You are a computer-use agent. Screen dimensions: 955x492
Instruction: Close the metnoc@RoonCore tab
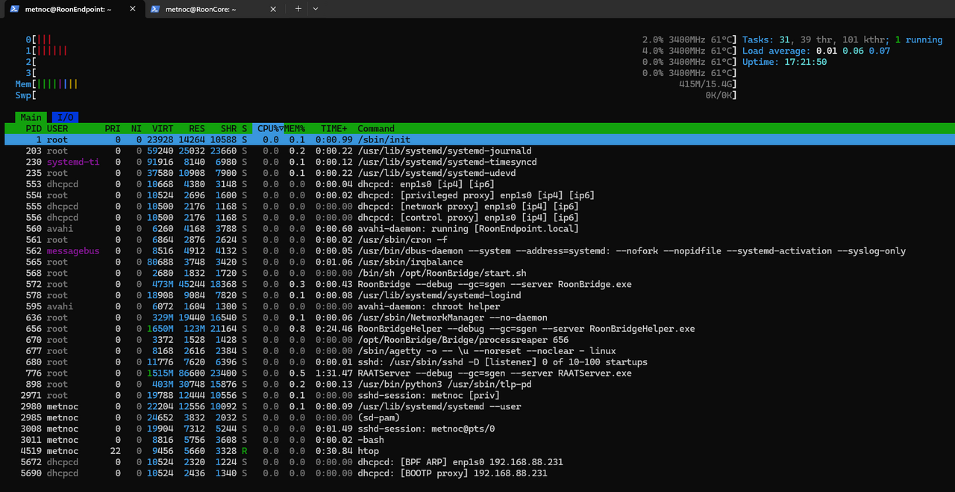(273, 9)
